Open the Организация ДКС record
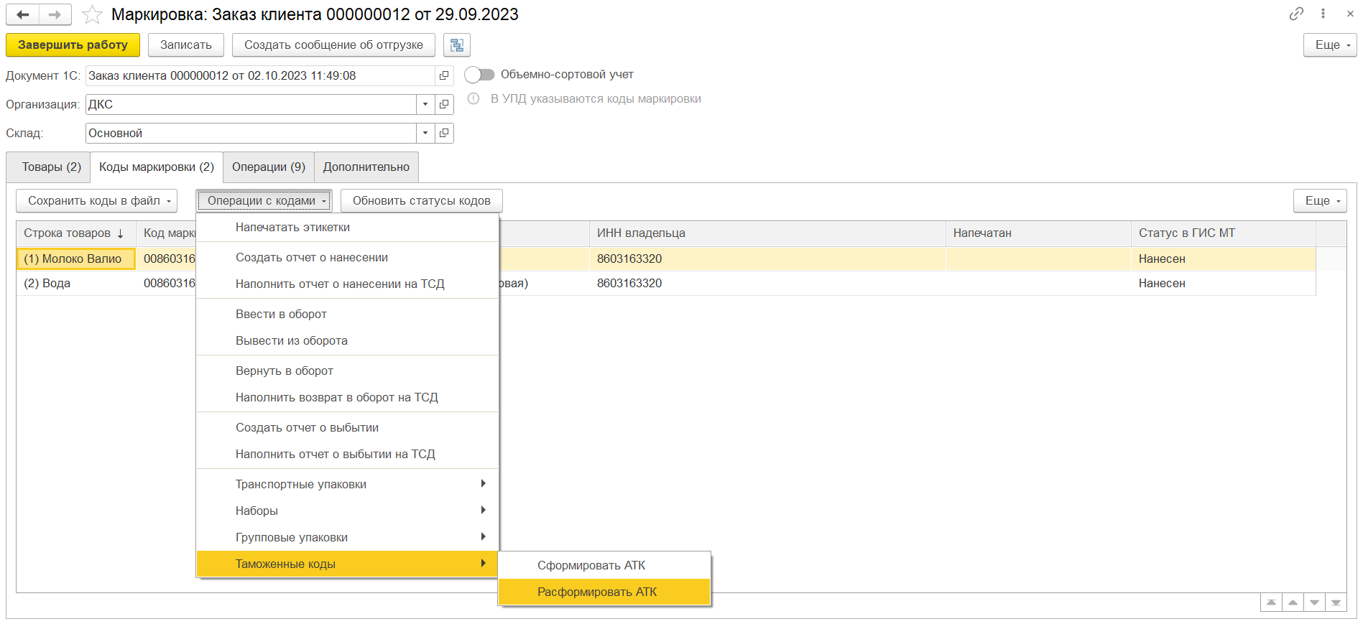1363x624 pixels. [x=444, y=104]
